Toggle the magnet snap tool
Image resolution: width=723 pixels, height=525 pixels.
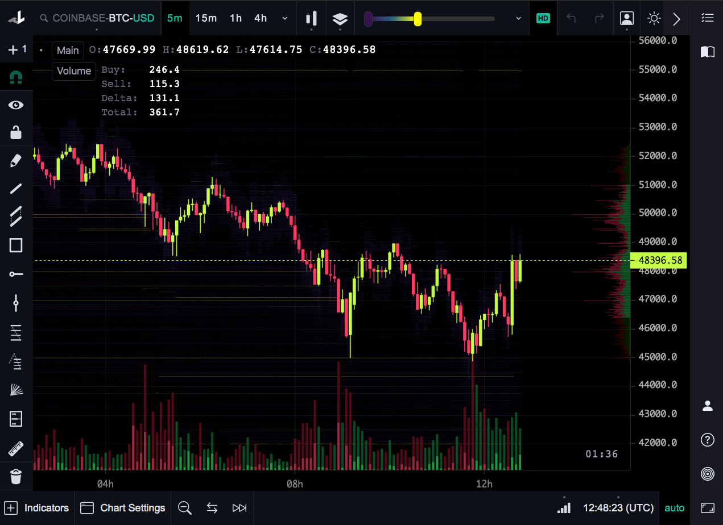pyautogui.click(x=16, y=77)
